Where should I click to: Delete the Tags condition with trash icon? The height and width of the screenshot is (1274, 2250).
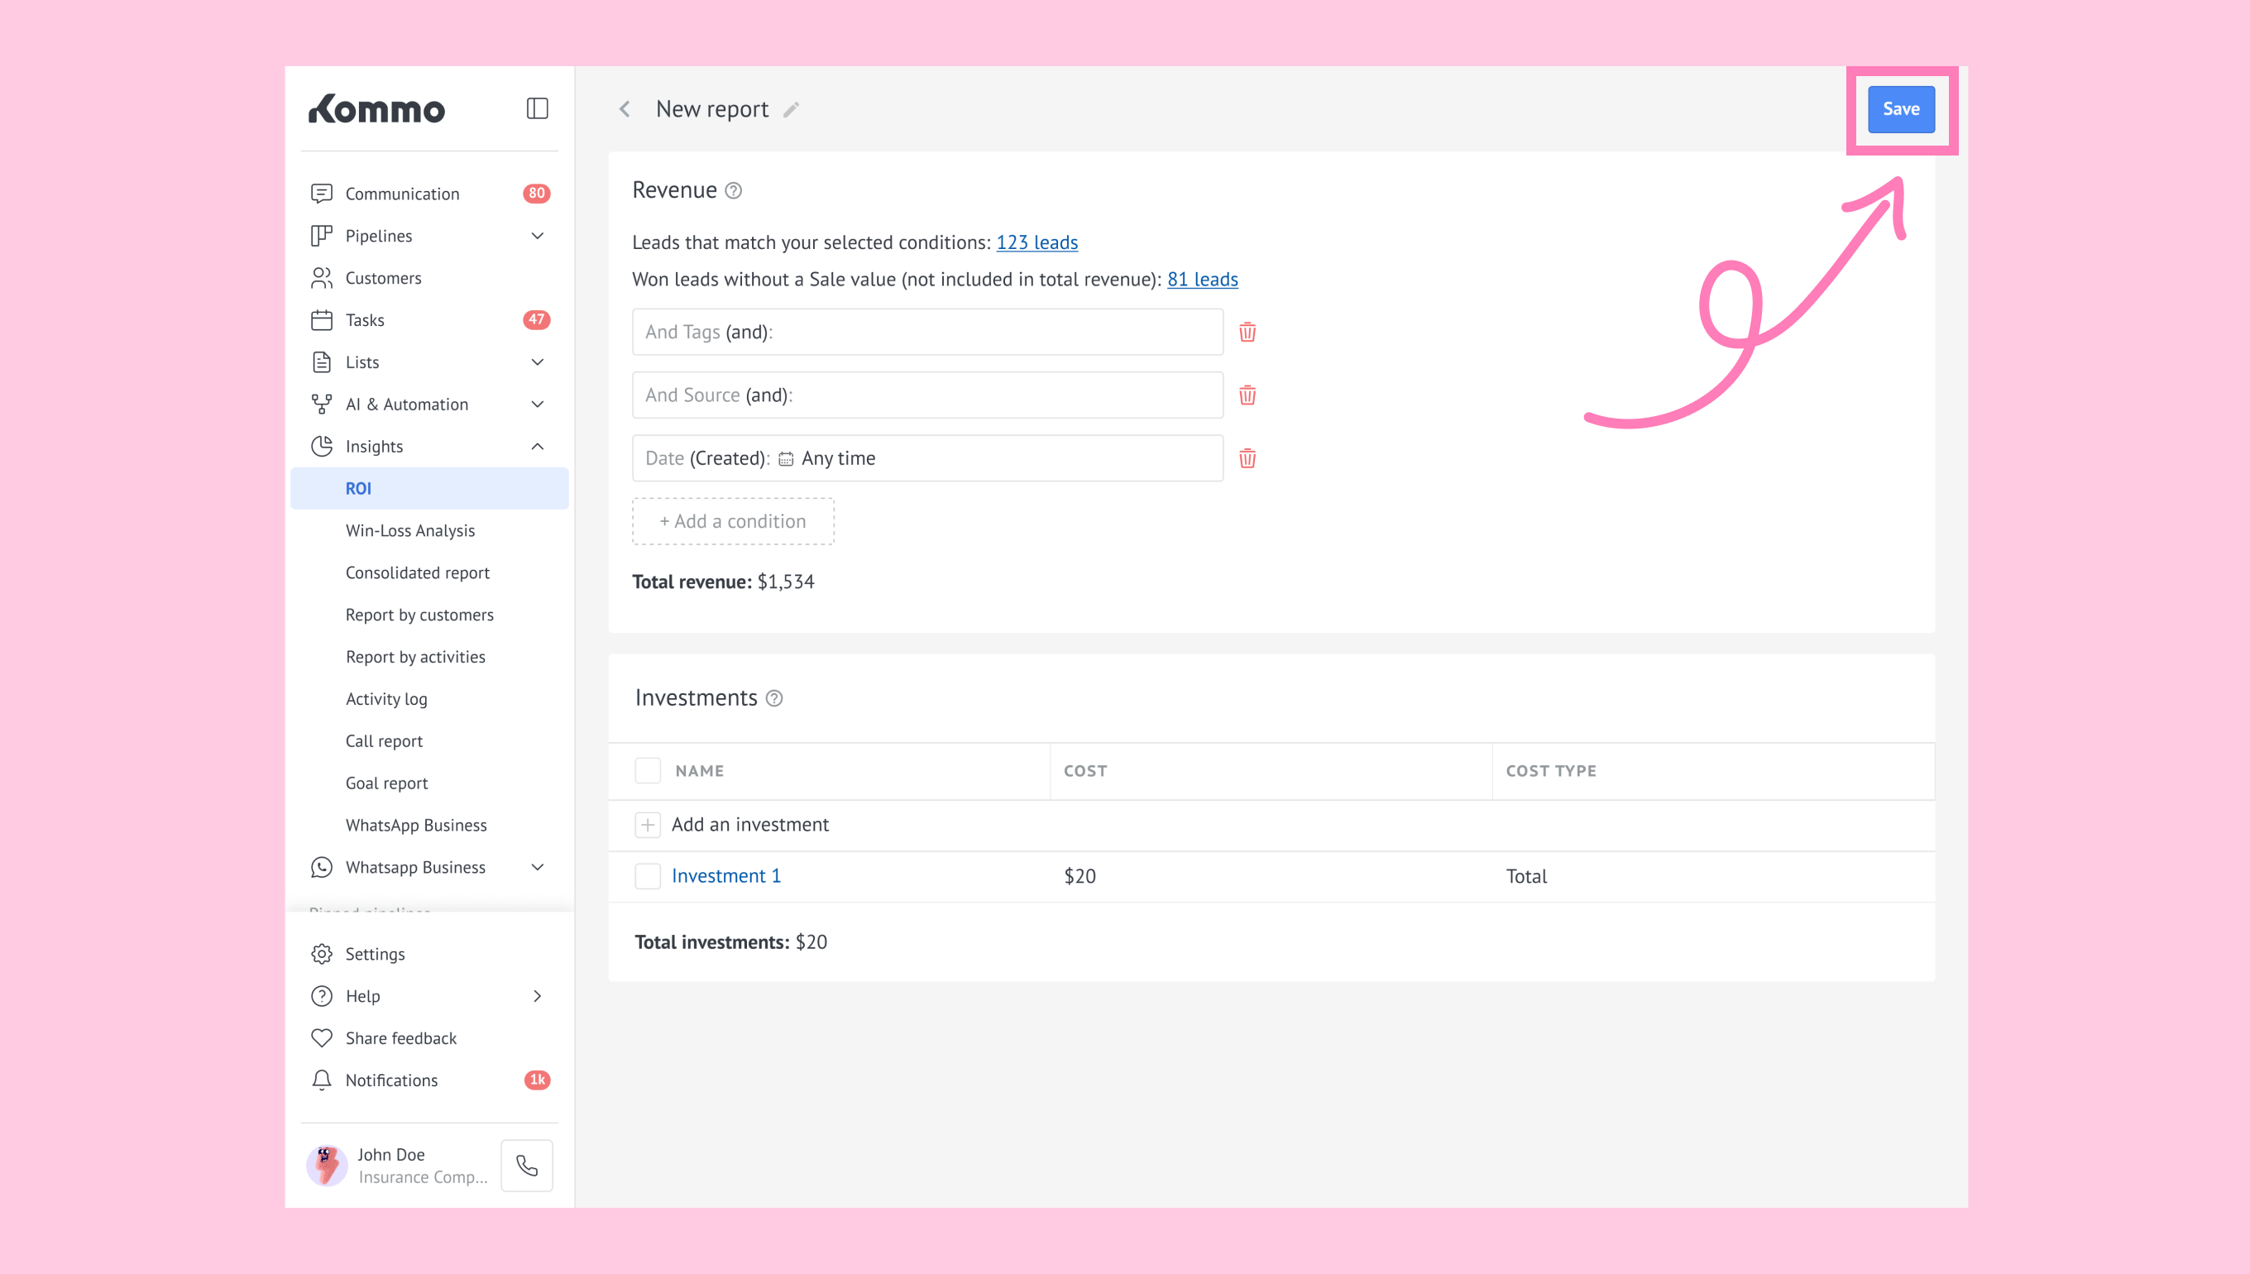1247,333
